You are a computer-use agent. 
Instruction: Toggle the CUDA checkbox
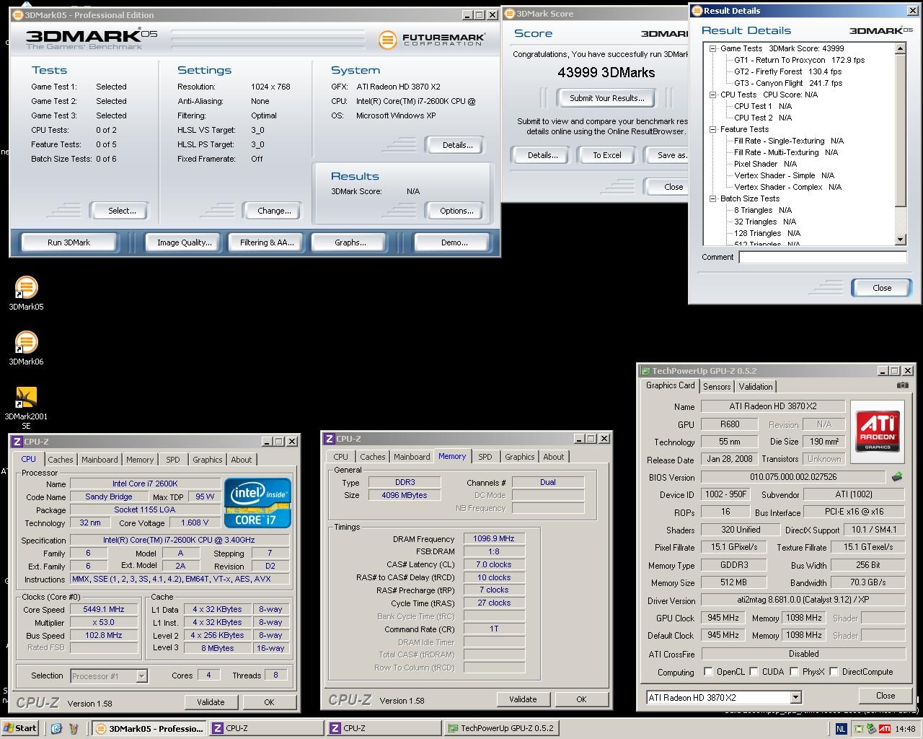pos(754,672)
